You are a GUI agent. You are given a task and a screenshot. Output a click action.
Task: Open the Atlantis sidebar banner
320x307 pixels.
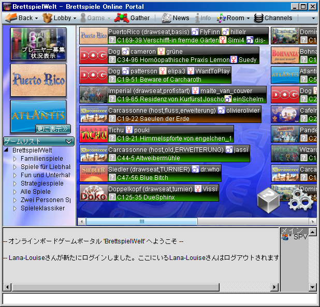click(38, 116)
